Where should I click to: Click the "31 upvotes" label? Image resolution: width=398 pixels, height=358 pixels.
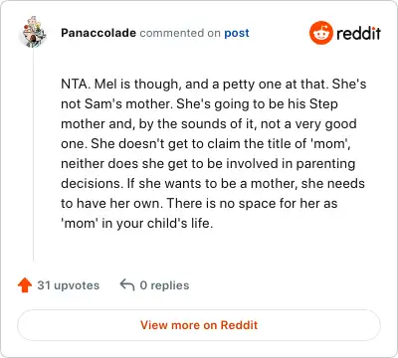coord(68,285)
